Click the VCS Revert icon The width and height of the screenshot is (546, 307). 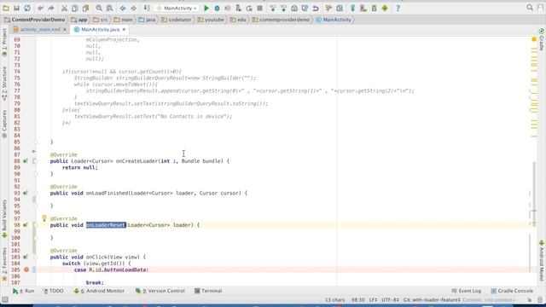tap(316, 8)
